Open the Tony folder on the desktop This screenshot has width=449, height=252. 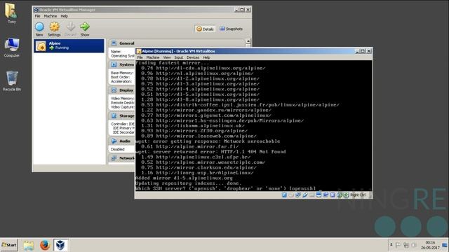point(11,13)
